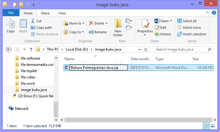This screenshot has height=132, width=220.
Task: Open the New item dropdown icon
Action: pyautogui.click(x=129, y=21)
